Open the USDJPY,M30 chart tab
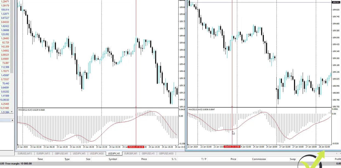The image size is (341, 168). tap(97, 154)
